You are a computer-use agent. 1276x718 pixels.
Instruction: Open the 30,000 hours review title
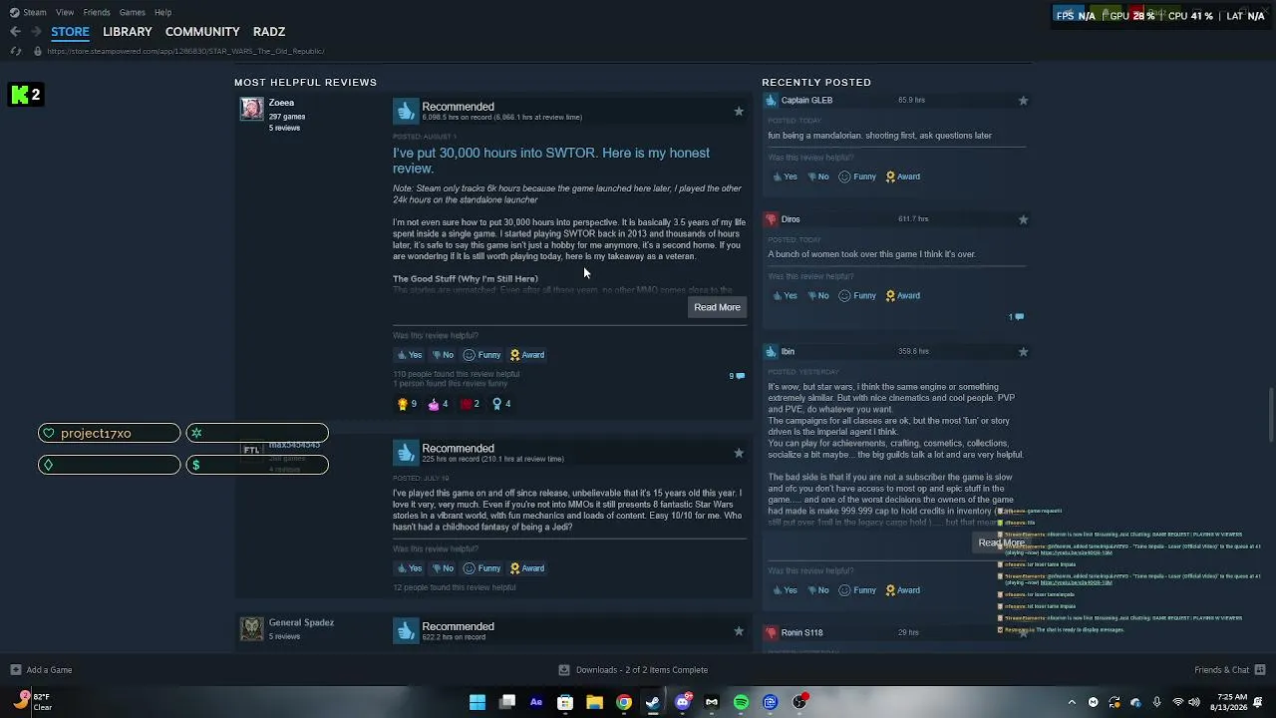(551, 161)
